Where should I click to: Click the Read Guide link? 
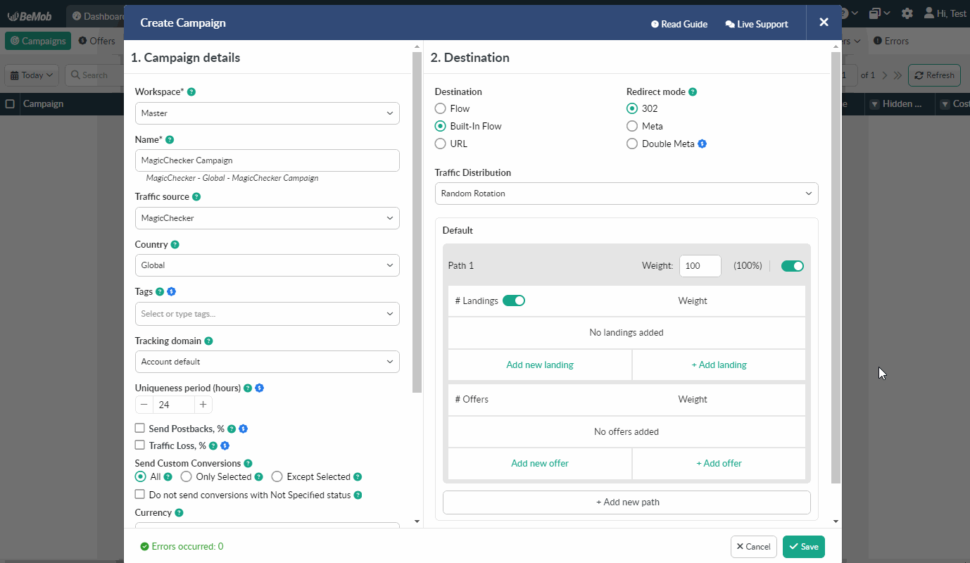(x=679, y=24)
